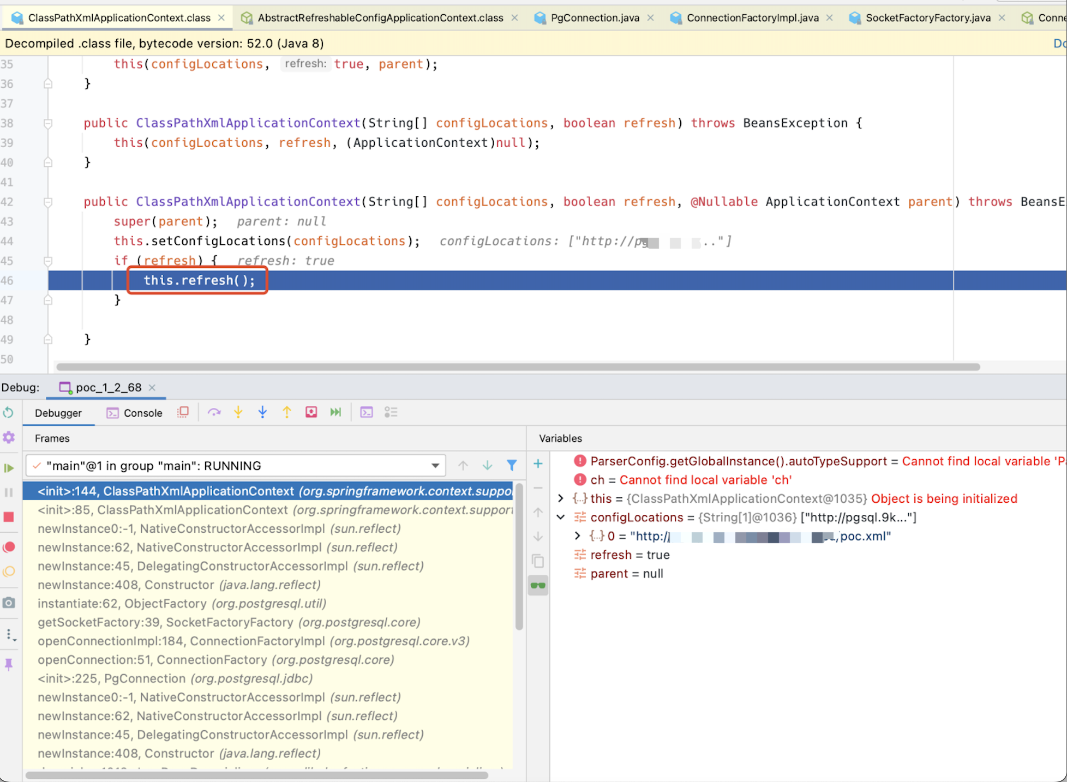Click the debugger settings gear icon
1067x782 pixels.
coord(9,437)
